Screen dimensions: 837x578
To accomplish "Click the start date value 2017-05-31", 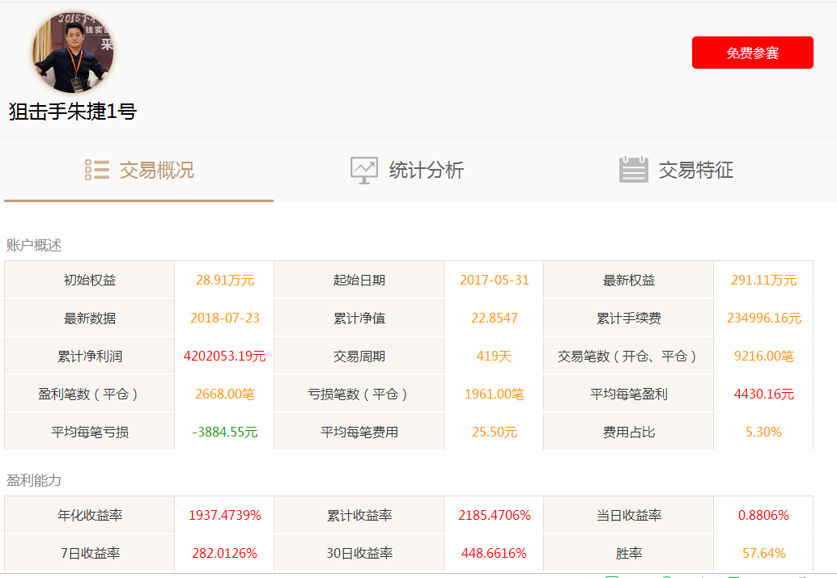I will (x=494, y=281).
